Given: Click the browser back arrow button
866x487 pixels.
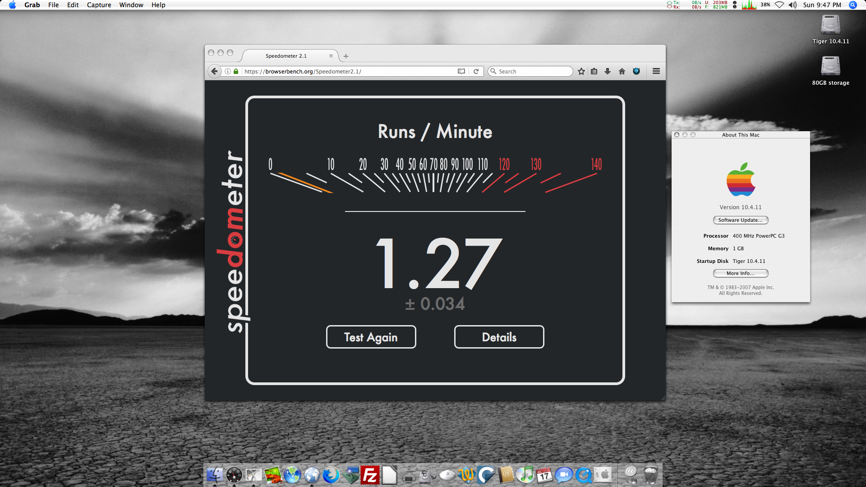Looking at the screenshot, I should point(215,71).
